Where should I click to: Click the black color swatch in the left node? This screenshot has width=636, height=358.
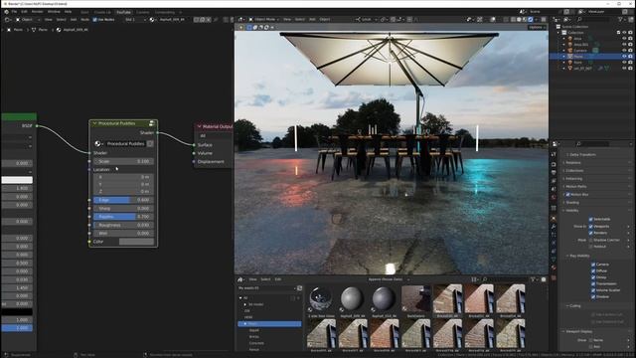pyautogui.click(x=17, y=311)
